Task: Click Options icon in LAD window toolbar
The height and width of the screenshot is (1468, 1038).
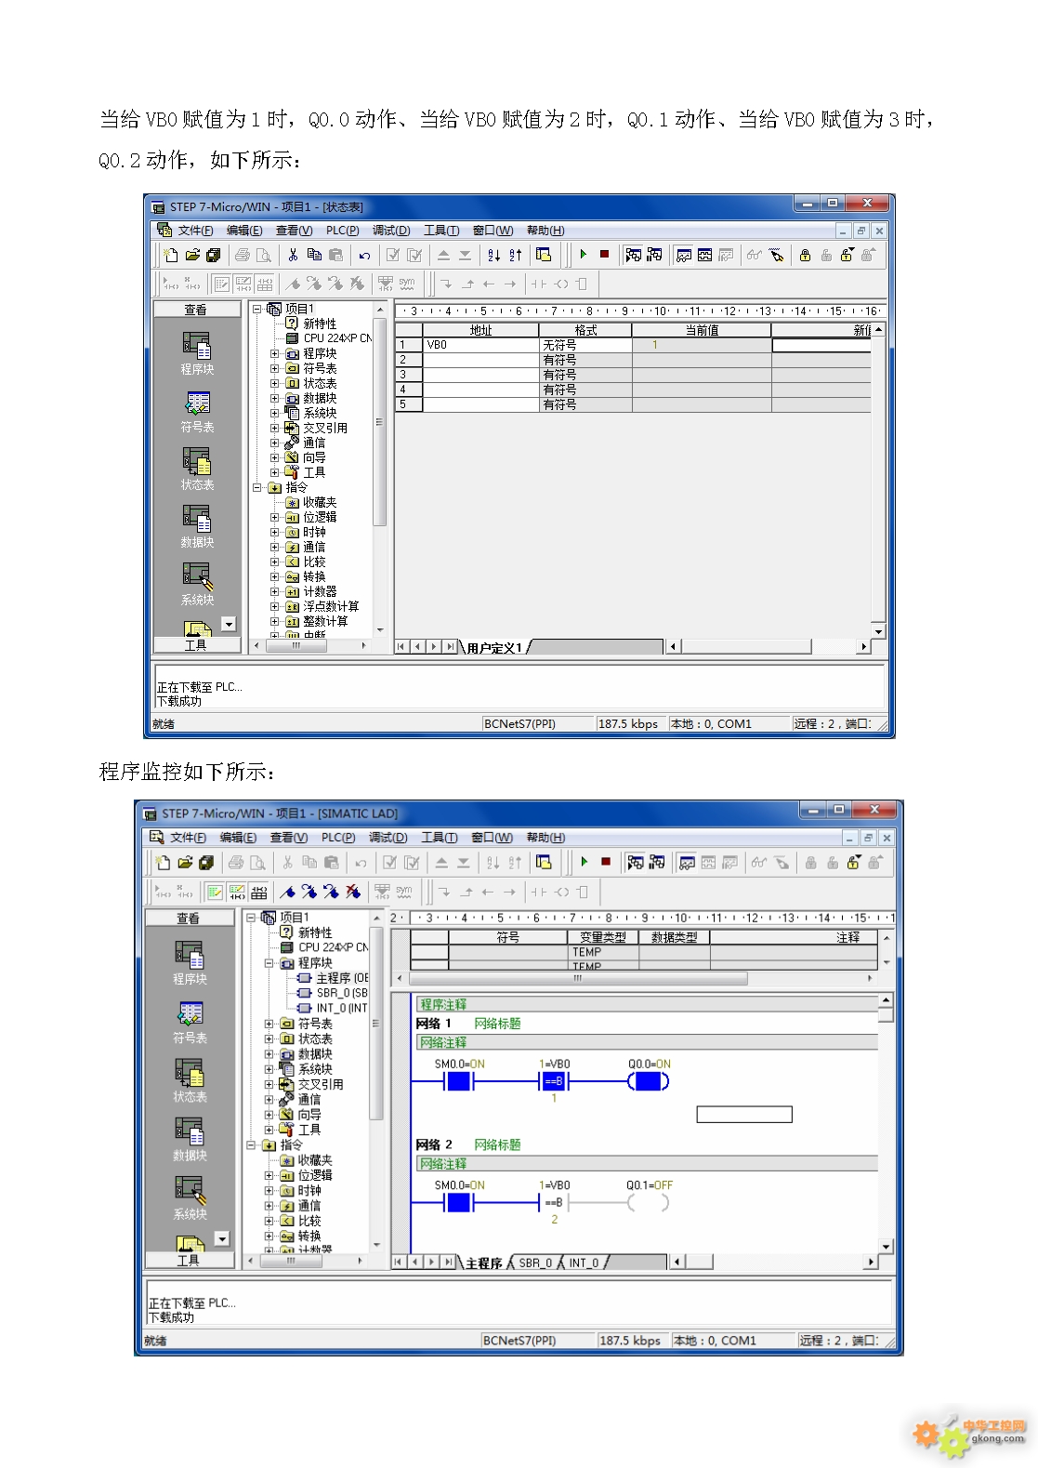Action: coord(544,862)
